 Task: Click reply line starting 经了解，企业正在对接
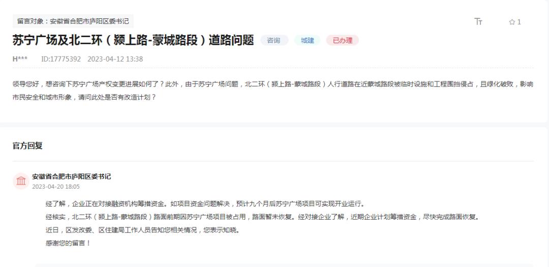tap(205, 203)
